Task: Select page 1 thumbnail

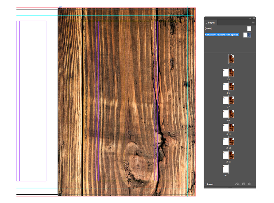Action: (231, 59)
